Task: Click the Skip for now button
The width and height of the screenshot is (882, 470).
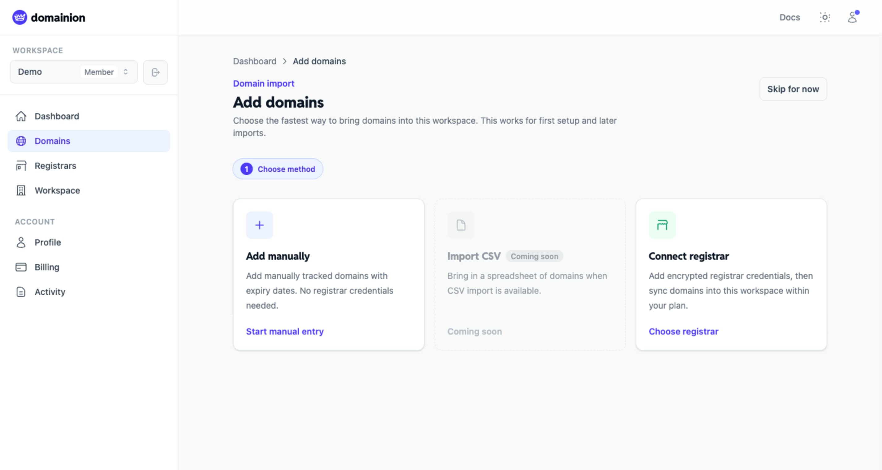Action: tap(793, 89)
